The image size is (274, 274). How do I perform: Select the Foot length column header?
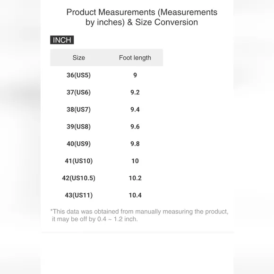pos(135,58)
